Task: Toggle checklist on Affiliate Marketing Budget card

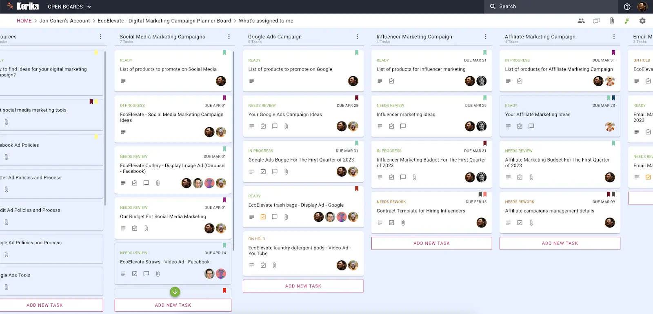Action: point(520,177)
